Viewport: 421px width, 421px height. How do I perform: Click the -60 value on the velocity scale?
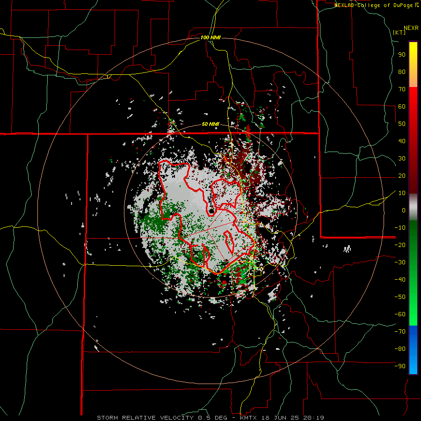[x=400, y=314]
